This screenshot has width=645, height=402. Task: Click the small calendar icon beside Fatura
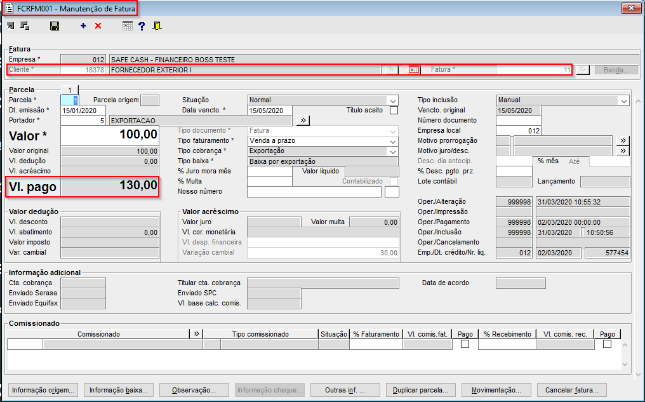(414, 70)
